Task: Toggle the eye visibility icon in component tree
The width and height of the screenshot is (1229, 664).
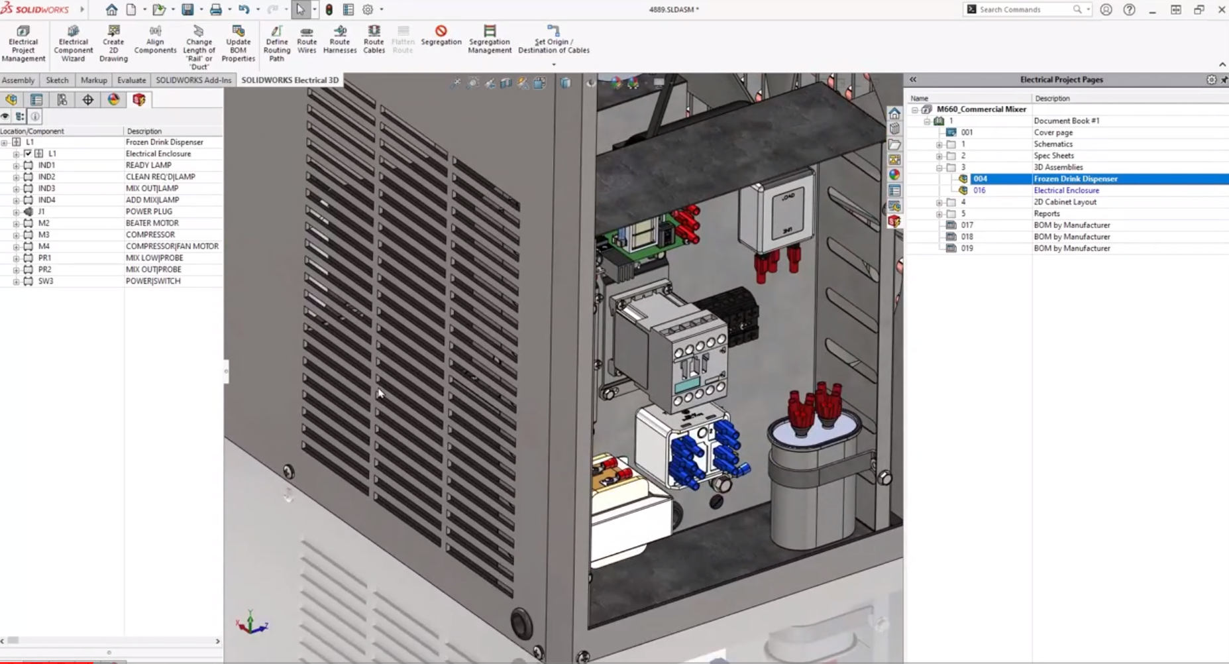Action: pyautogui.click(x=5, y=117)
